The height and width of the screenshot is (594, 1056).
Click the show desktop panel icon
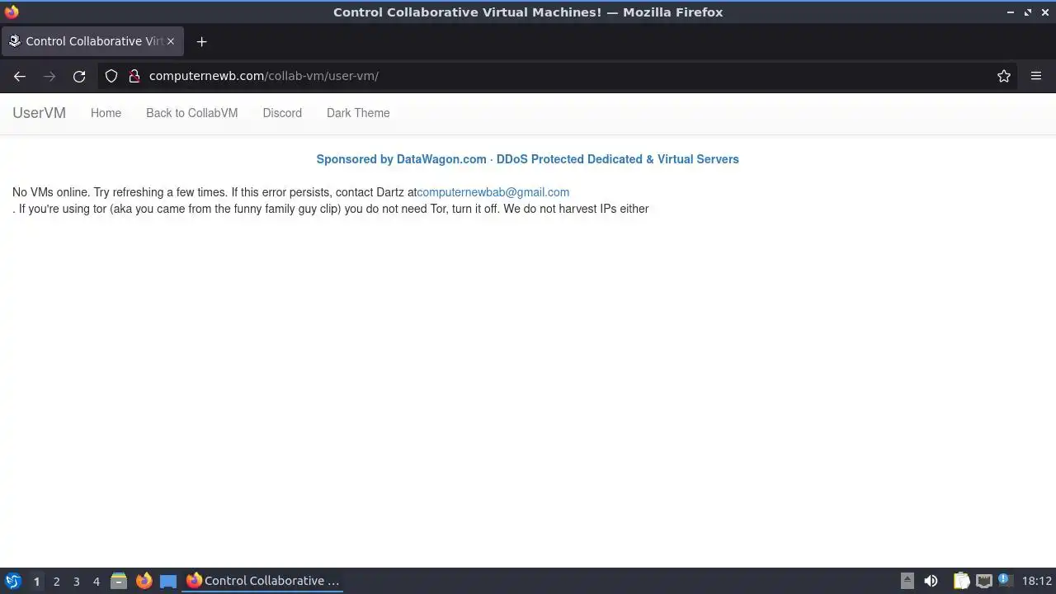click(168, 581)
